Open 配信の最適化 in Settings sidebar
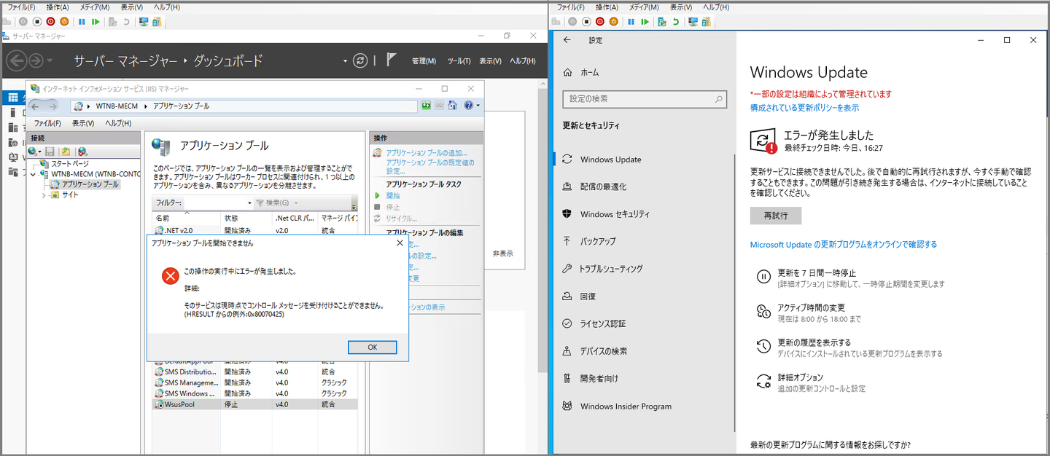The image size is (1050, 456). (x=603, y=187)
